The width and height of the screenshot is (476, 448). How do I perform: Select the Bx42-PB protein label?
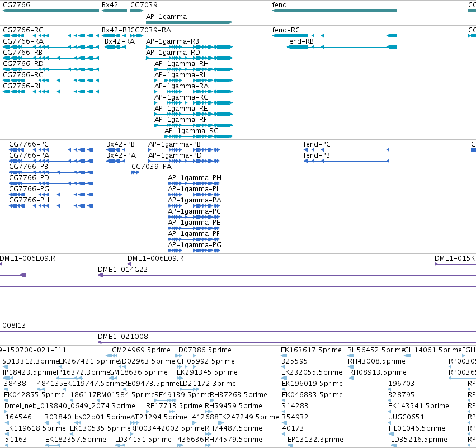[x=120, y=144]
